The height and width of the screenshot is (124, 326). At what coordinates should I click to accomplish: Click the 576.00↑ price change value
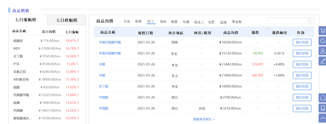tap(257, 64)
